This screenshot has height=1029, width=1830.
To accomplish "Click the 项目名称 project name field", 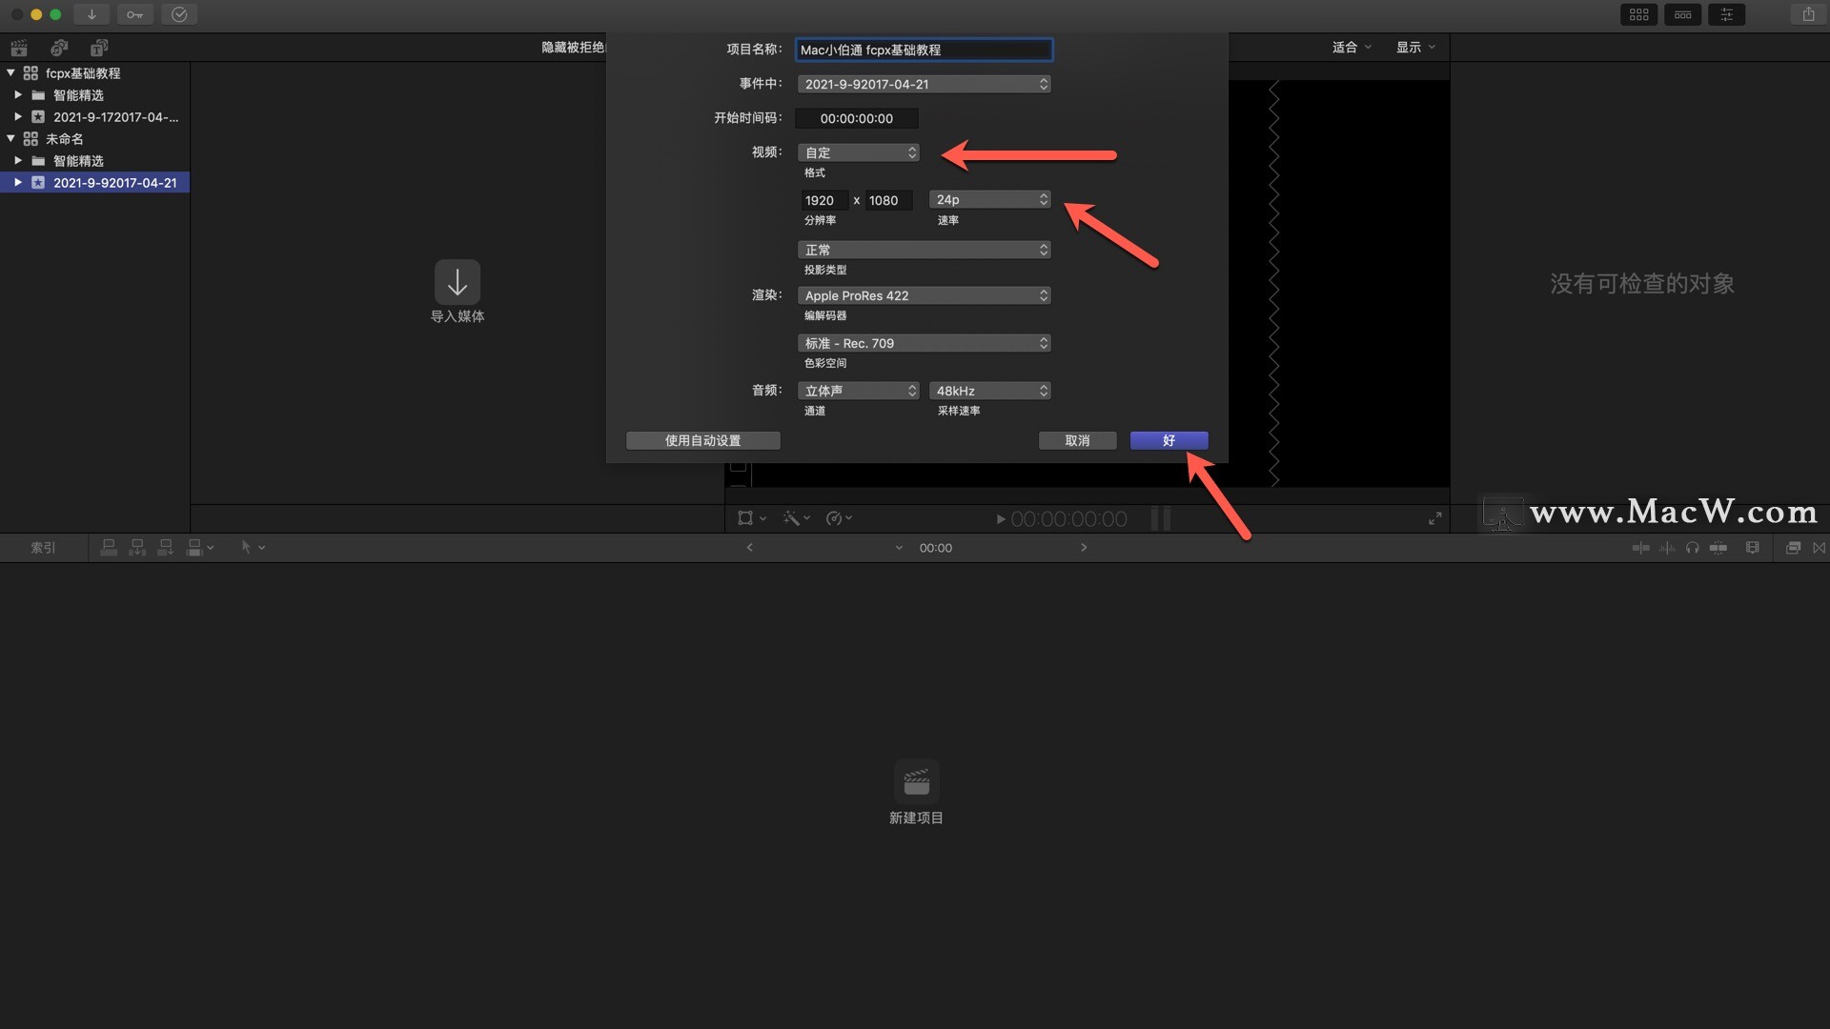I will click(924, 50).
